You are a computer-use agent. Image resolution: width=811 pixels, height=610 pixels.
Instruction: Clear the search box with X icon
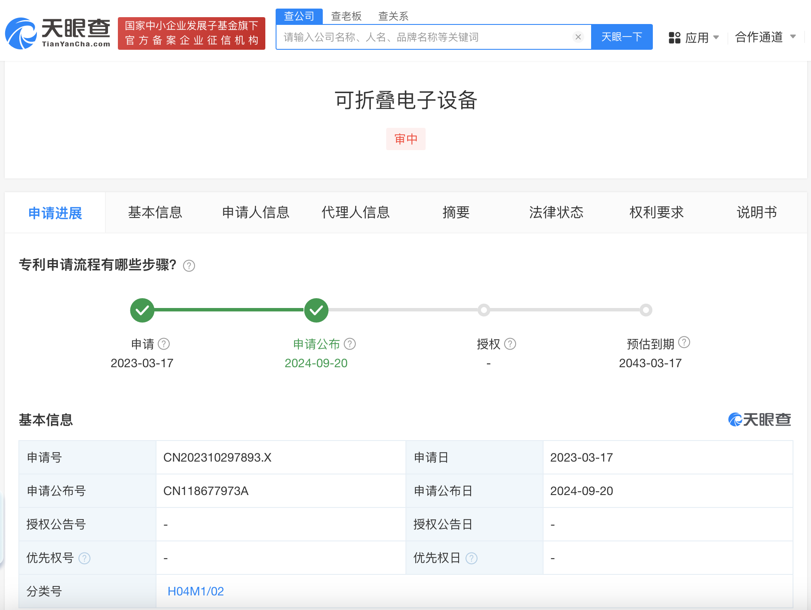[x=578, y=37]
